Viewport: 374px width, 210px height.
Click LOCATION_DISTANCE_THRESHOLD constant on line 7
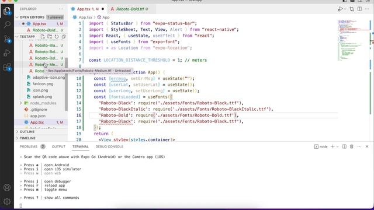click(x=137, y=60)
